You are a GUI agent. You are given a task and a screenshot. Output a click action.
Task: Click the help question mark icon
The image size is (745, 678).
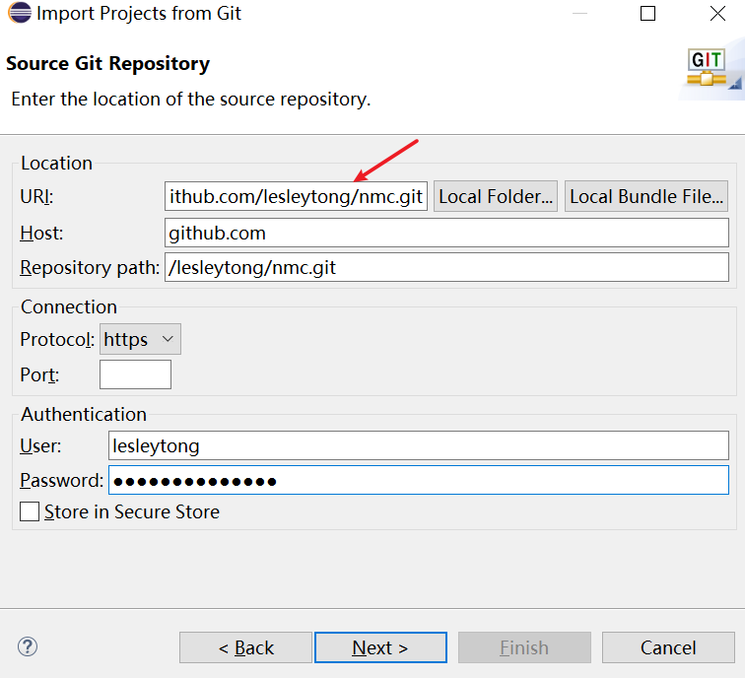[x=28, y=646]
